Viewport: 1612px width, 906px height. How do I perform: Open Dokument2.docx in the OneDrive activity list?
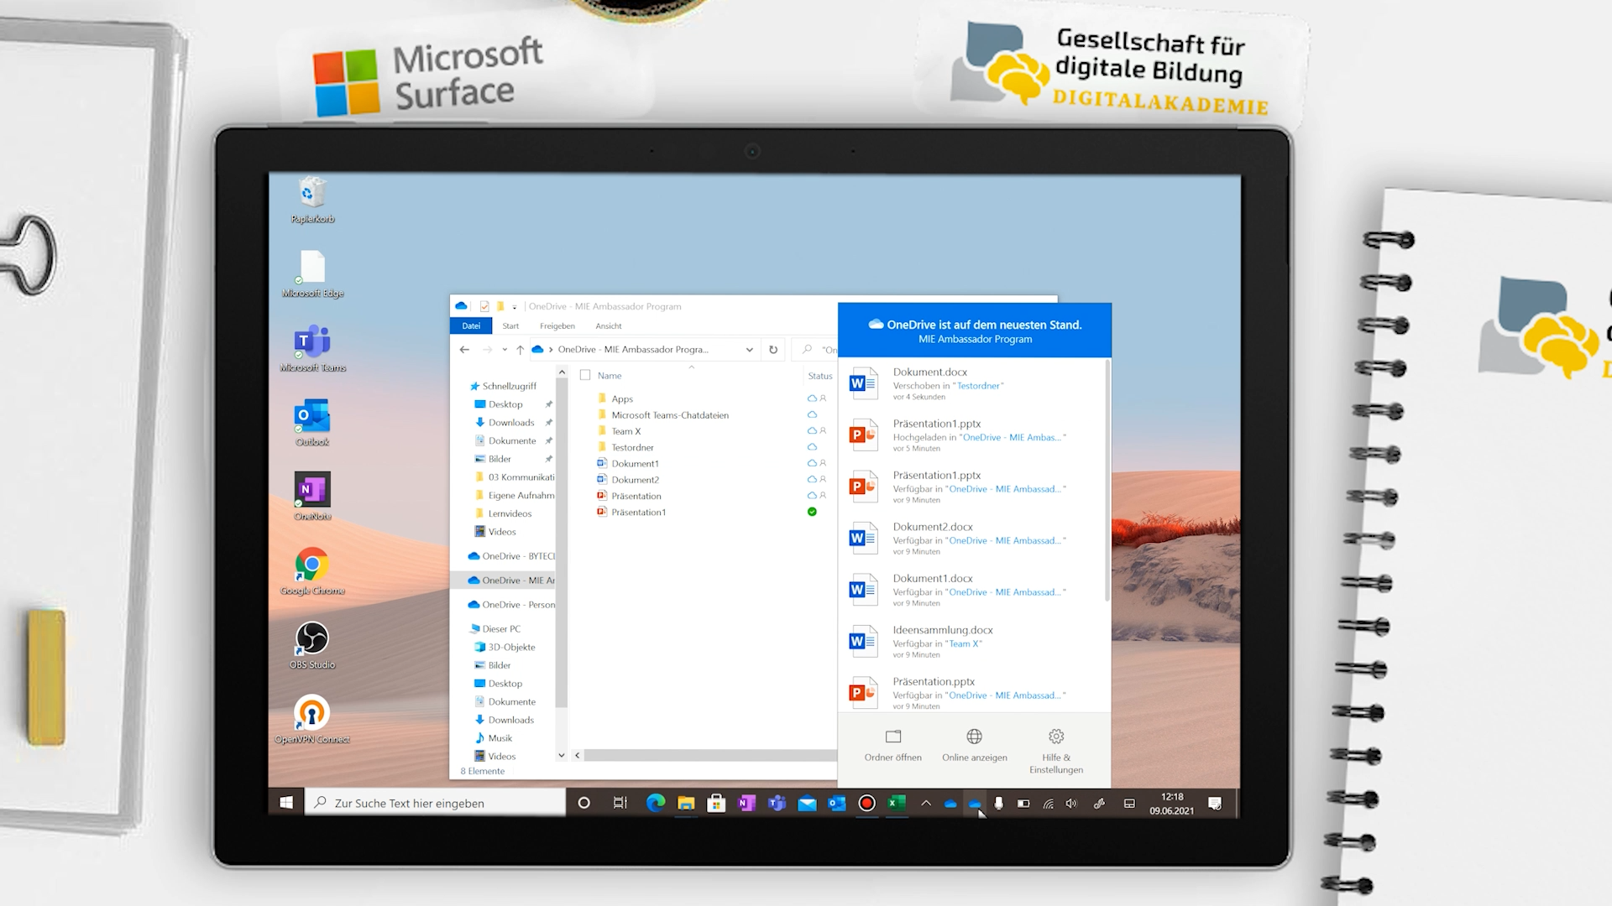pos(974,538)
